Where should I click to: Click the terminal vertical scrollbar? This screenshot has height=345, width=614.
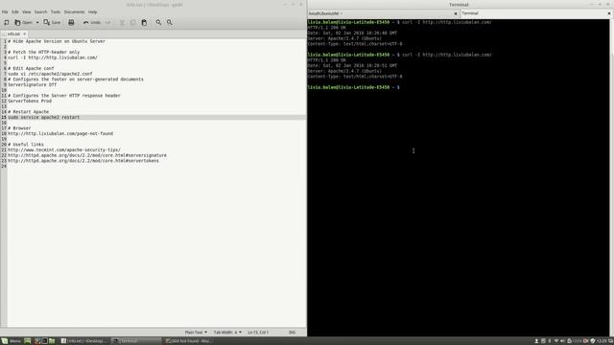coord(612,177)
